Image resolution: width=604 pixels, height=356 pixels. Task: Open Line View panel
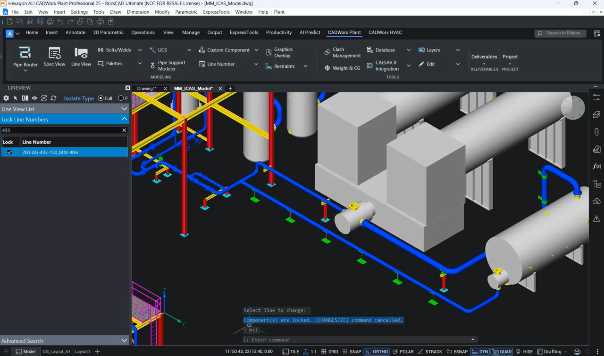81,57
